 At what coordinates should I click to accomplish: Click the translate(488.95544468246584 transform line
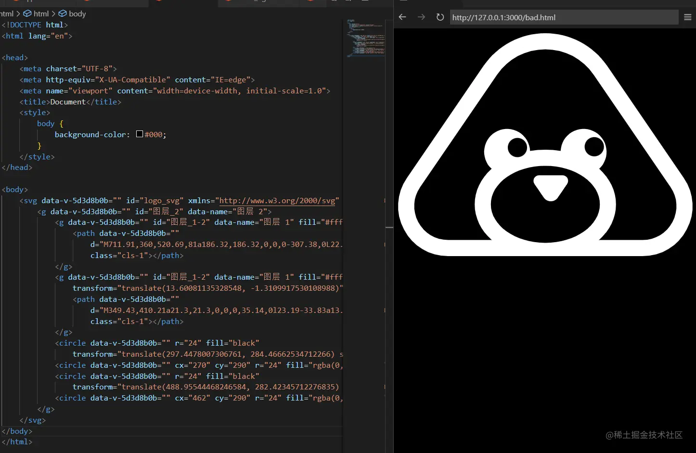click(x=206, y=387)
